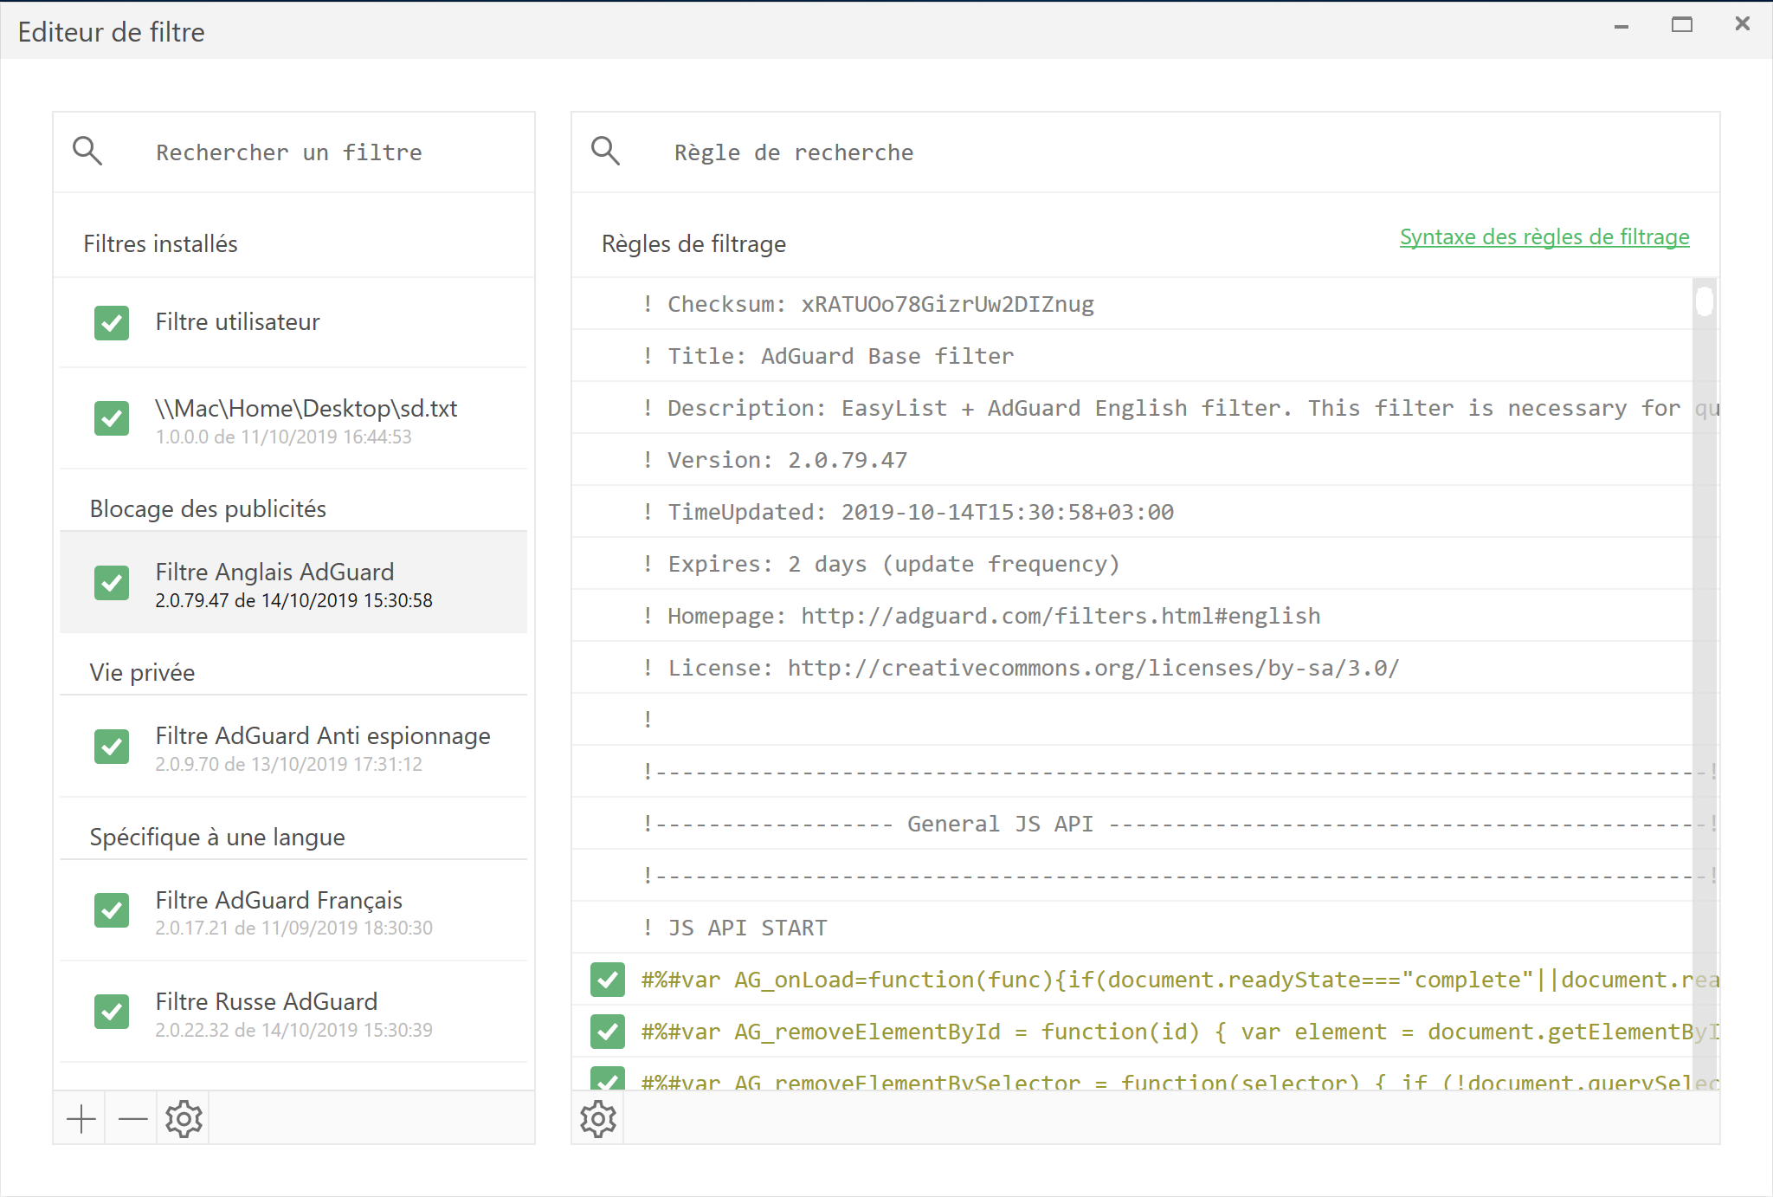The width and height of the screenshot is (1773, 1197).
Task: Select Filtre Anglais AdGuard entry
Action: [x=293, y=583]
